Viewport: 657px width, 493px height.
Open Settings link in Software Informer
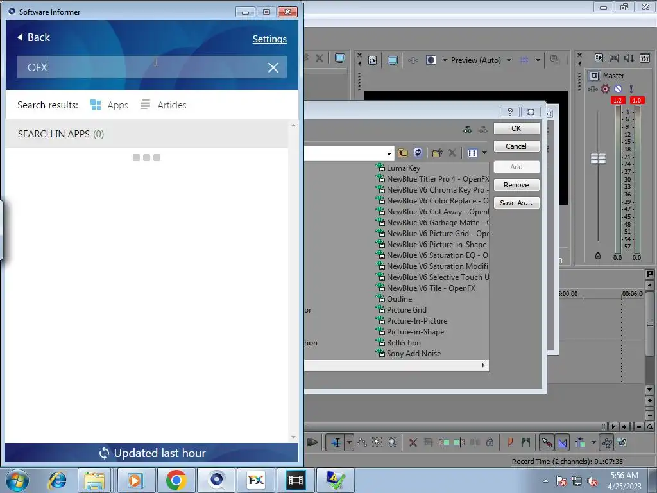pyautogui.click(x=269, y=39)
